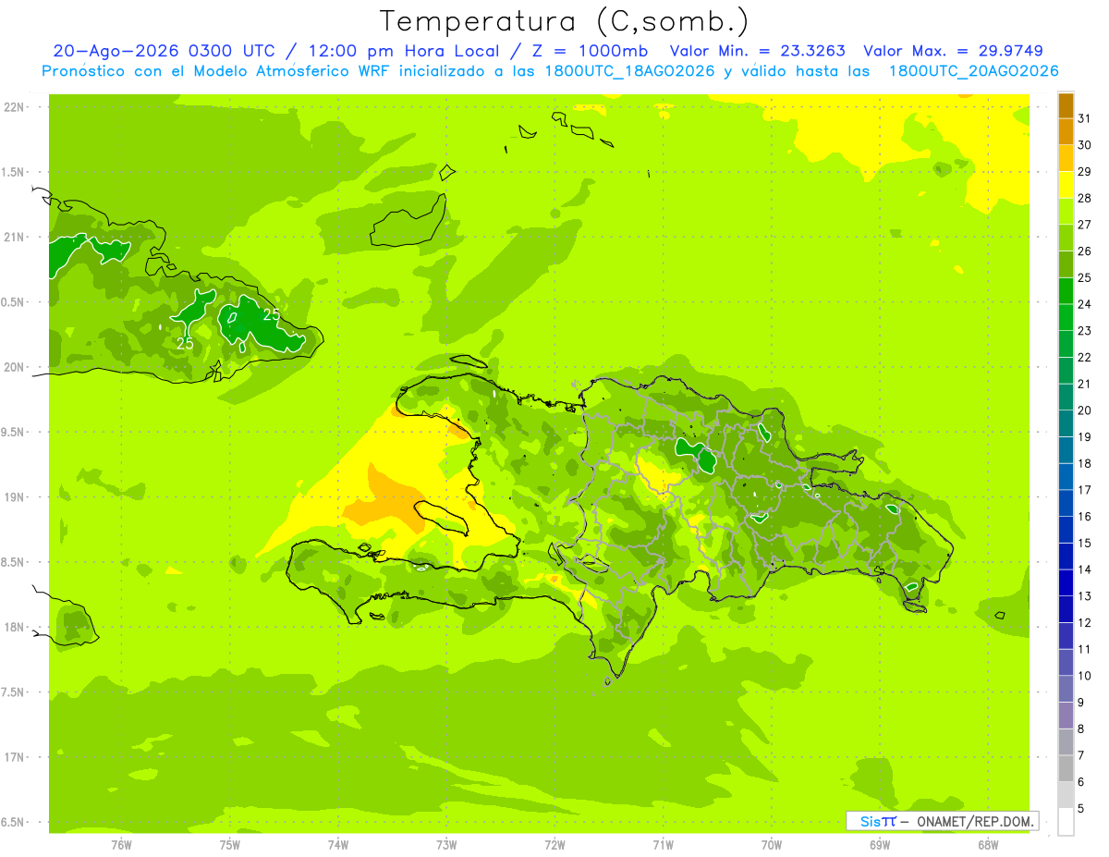Screen dimensions: 1109x857
Task: Pick the orange legend swatch between 30 and 31
Action: [1066, 131]
